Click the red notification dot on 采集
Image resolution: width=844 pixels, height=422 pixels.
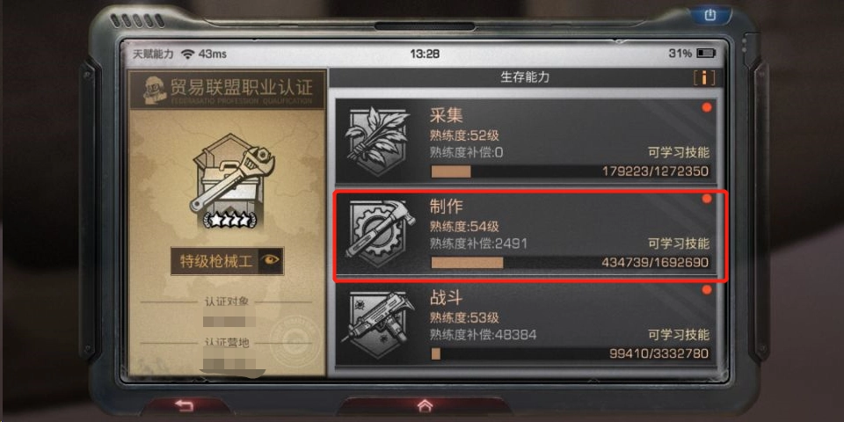[707, 107]
